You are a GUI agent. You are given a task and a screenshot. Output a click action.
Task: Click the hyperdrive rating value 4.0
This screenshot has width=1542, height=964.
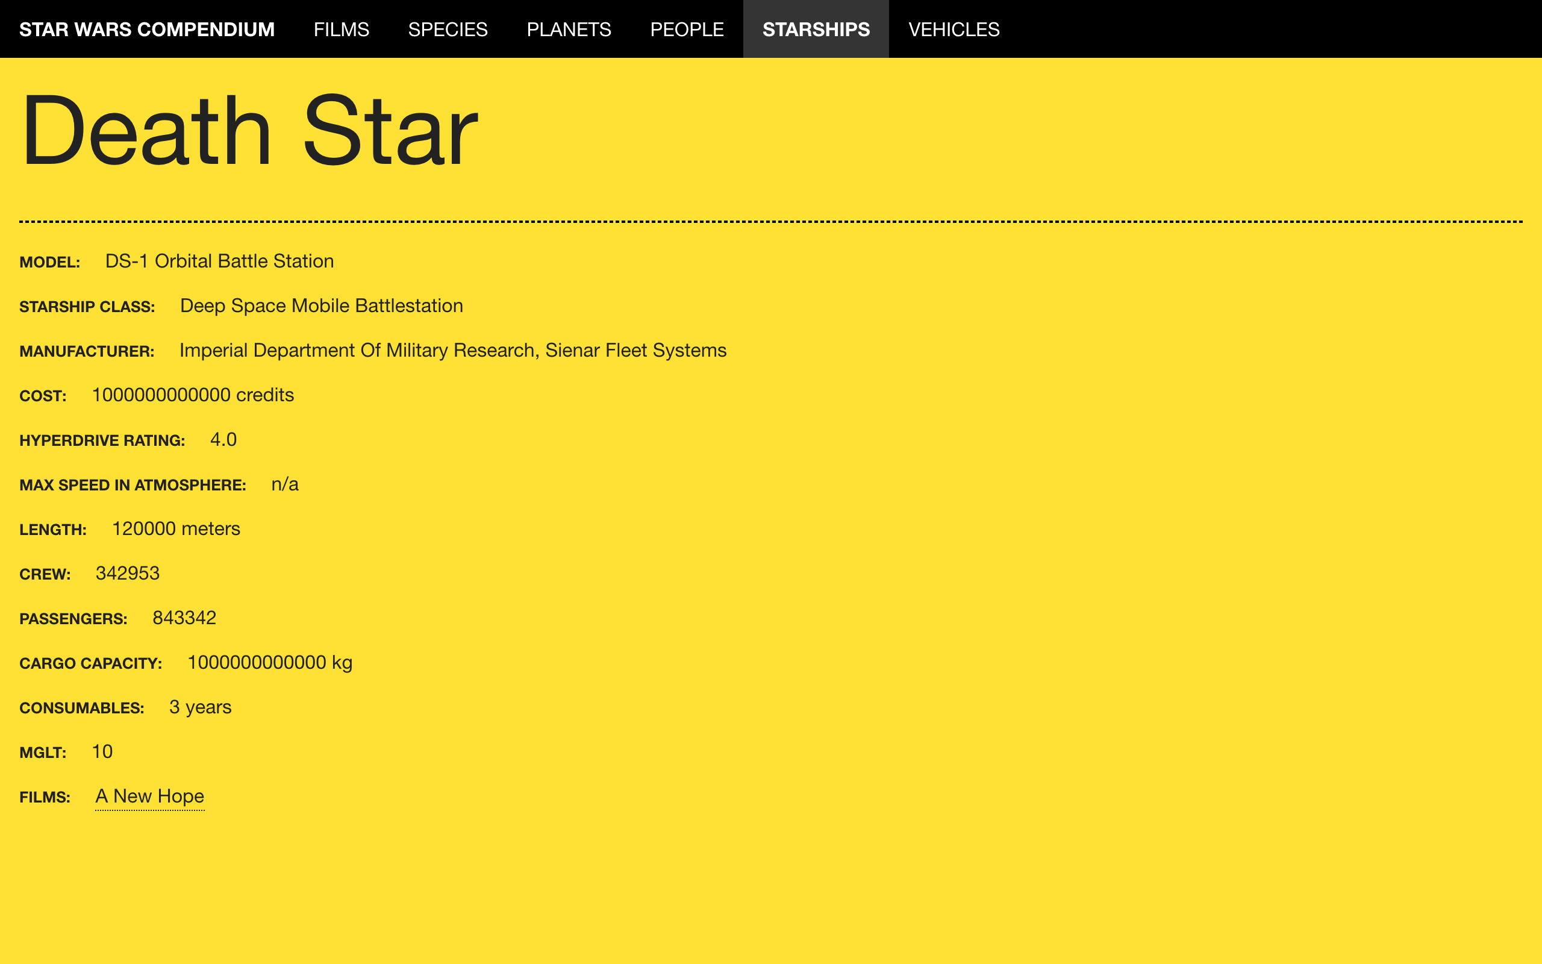223,440
